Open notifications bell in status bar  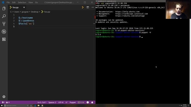tap(92, 102)
